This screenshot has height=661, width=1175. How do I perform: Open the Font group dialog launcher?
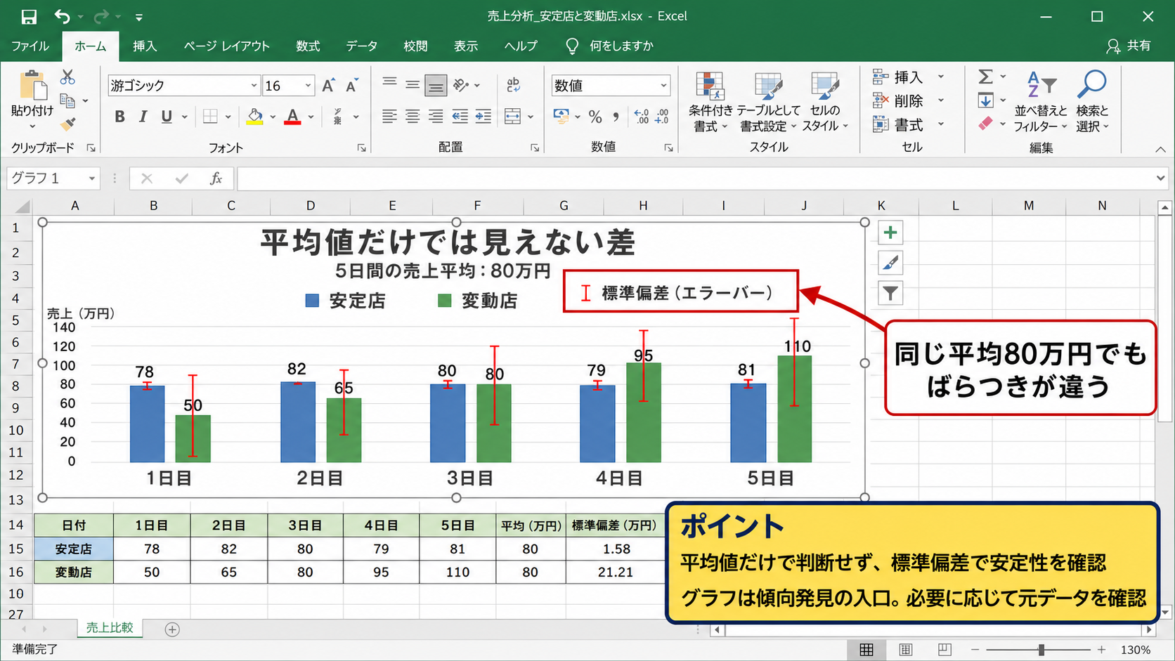point(361,148)
